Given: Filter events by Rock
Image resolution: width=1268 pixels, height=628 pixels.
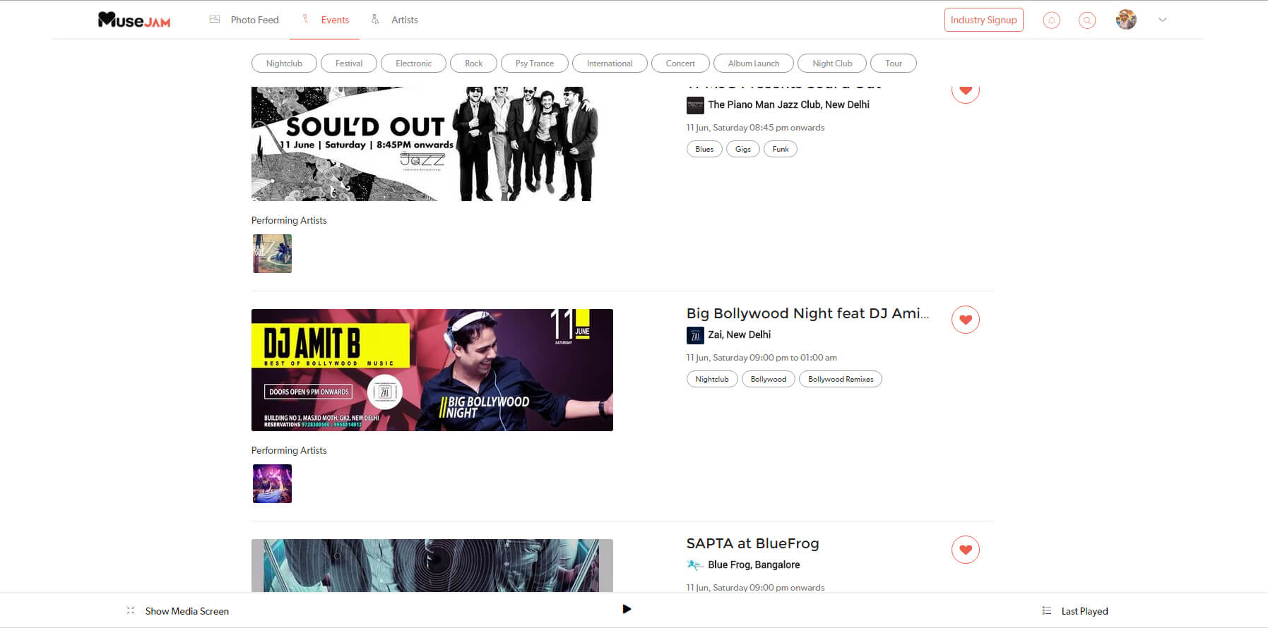Looking at the screenshot, I should click(473, 64).
